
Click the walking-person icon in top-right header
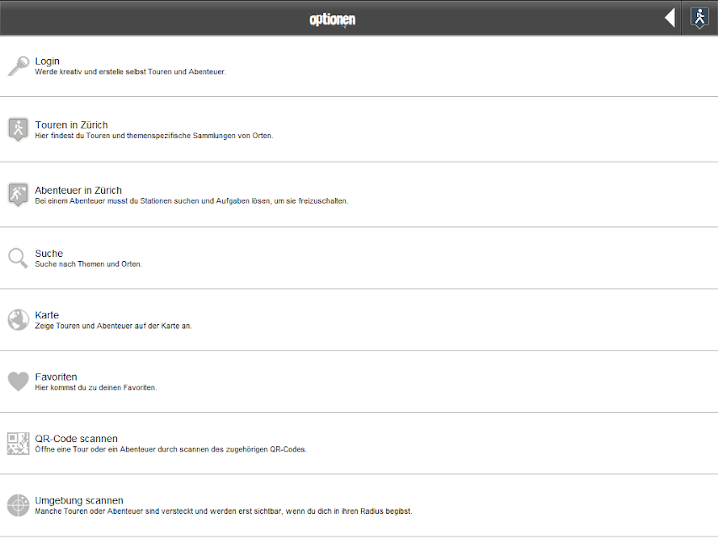click(699, 19)
